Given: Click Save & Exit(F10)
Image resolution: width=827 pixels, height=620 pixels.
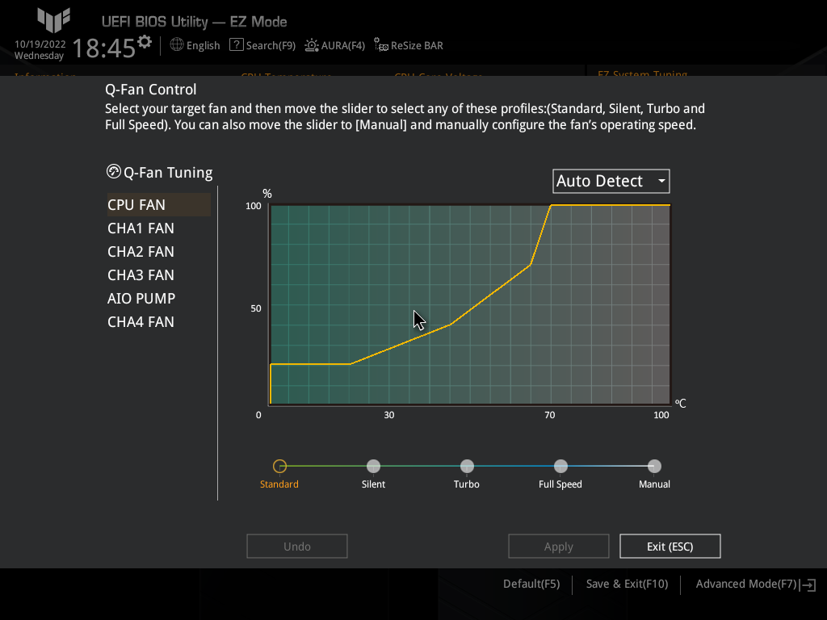Looking at the screenshot, I should click(x=627, y=584).
